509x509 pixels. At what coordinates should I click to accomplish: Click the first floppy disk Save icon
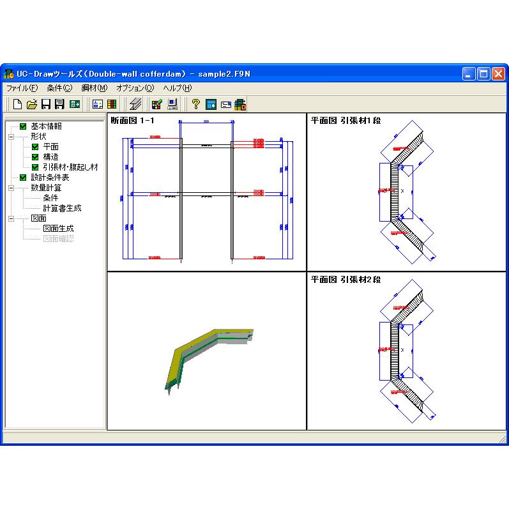45,104
